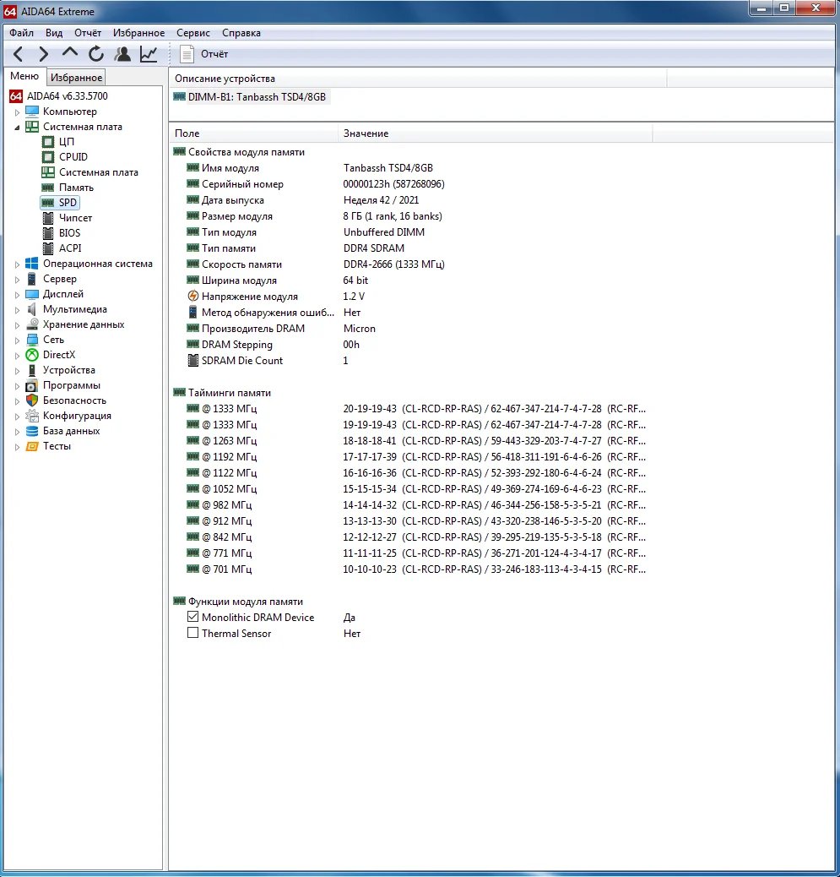
Task: Click the Отчёт report toolbar button
Action: click(x=204, y=54)
